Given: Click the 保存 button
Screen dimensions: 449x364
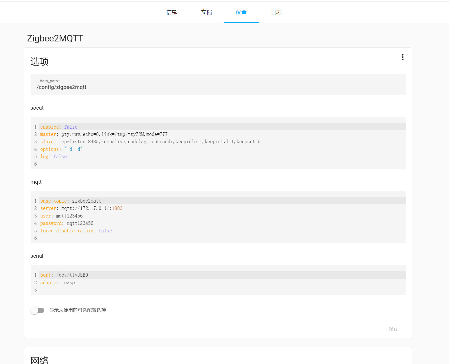Looking at the screenshot, I should click(x=393, y=329).
